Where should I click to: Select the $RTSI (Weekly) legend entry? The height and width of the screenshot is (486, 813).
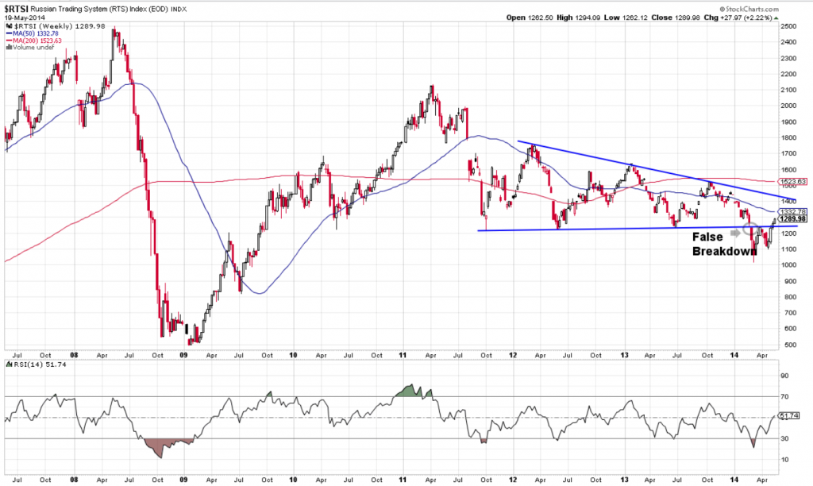(59, 26)
